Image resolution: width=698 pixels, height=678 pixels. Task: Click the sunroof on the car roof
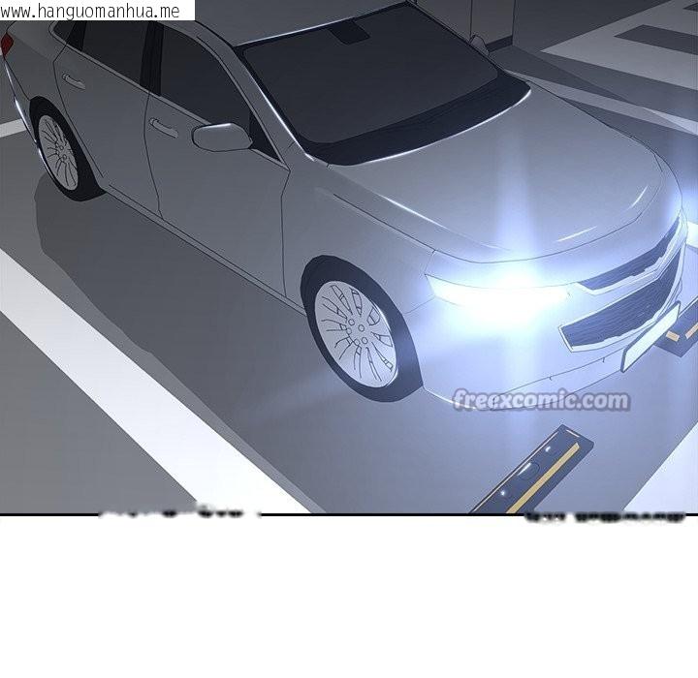pos(347,31)
